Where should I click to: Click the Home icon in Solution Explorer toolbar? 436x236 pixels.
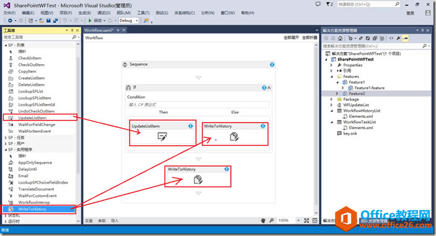pyautogui.click(x=340, y=38)
